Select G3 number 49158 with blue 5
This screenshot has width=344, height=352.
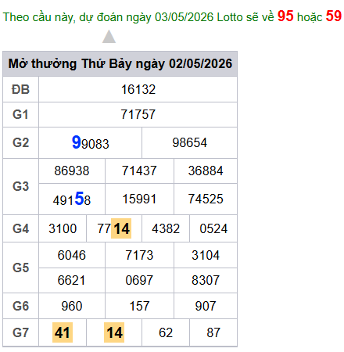(x=72, y=199)
